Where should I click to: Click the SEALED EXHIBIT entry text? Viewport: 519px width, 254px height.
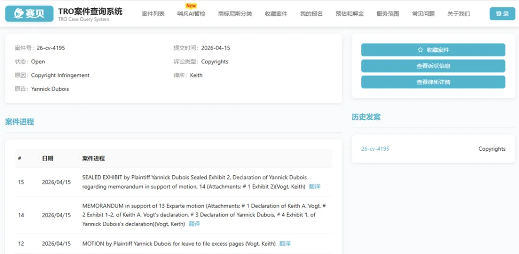click(194, 182)
